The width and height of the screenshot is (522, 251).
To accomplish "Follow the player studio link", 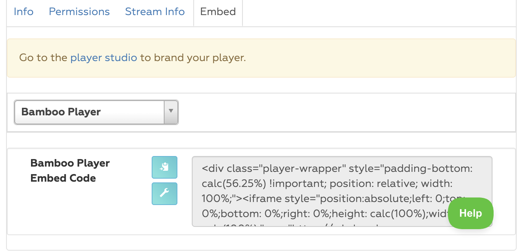I will pyautogui.click(x=104, y=58).
